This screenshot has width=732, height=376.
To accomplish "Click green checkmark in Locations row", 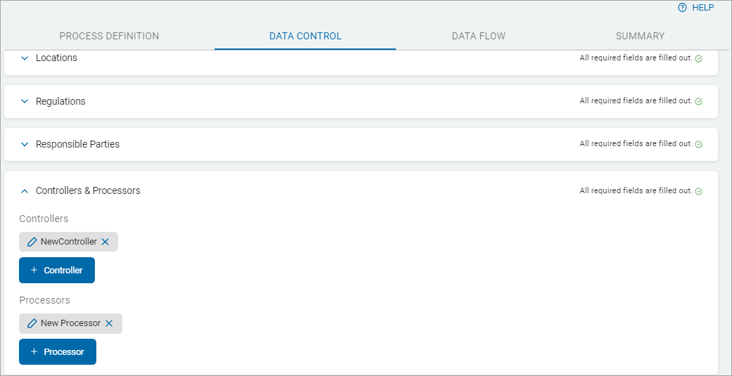I will coord(699,58).
